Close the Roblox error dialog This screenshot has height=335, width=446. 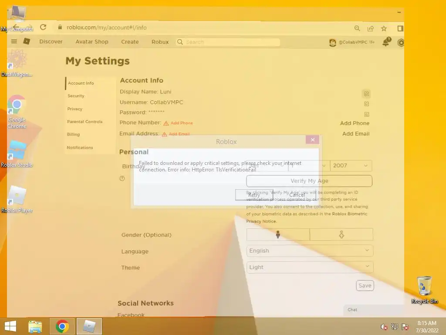click(312, 140)
